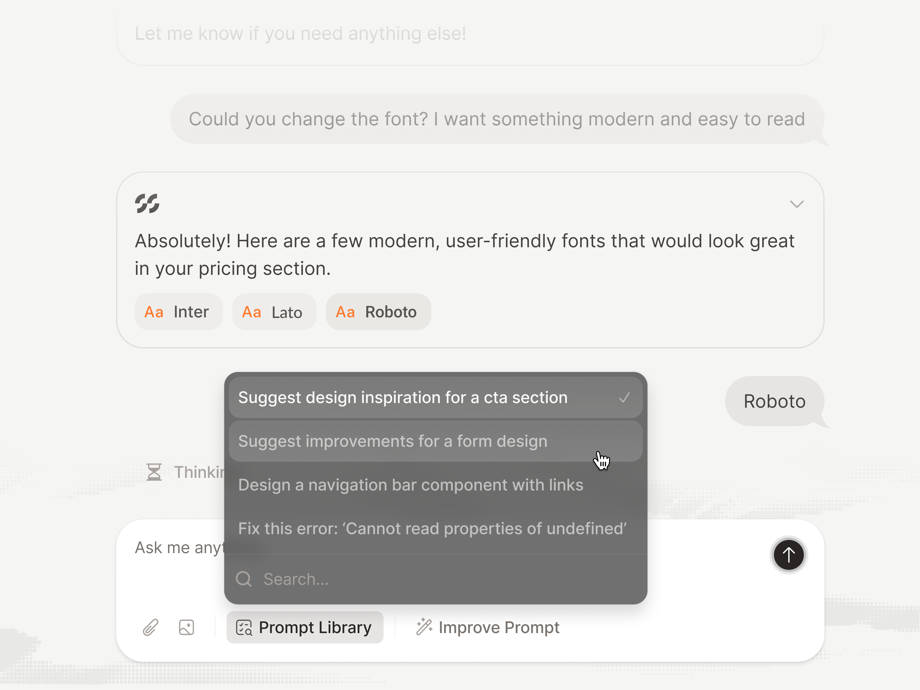The image size is (920, 690).
Task: Click the add image icon
Action: click(186, 627)
